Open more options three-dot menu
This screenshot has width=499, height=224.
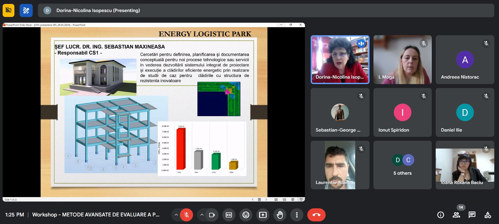297,215
